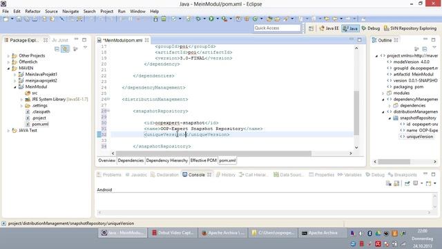Screen dimensions: 442x249
Task: Select the src folder
Action: (35, 93)
